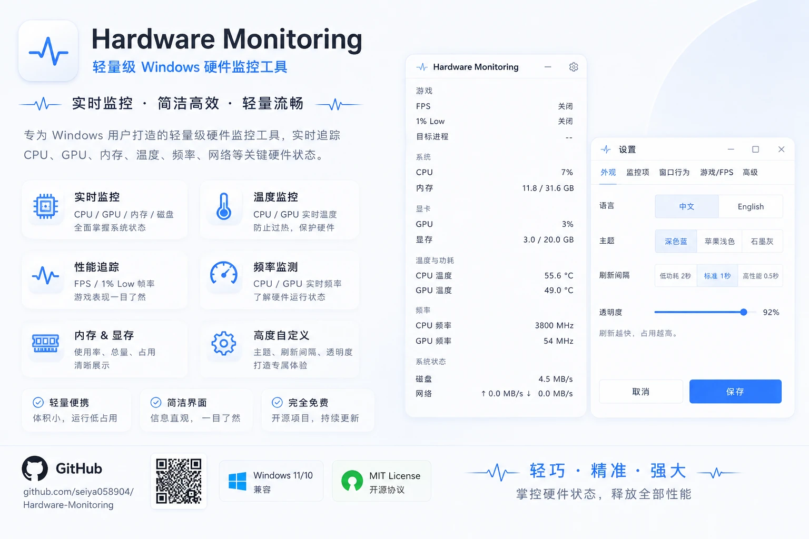Click the 轻量级 Windows 硬件监控工具 subtitle
Image resolution: width=809 pixels, height=539 pixels.
(190, 67)
